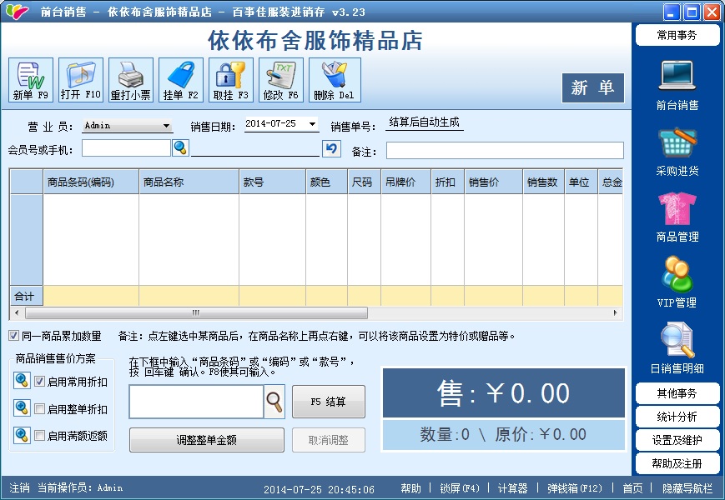Click 隐藏导航栏 to hide sidebar

click(687, 488)
